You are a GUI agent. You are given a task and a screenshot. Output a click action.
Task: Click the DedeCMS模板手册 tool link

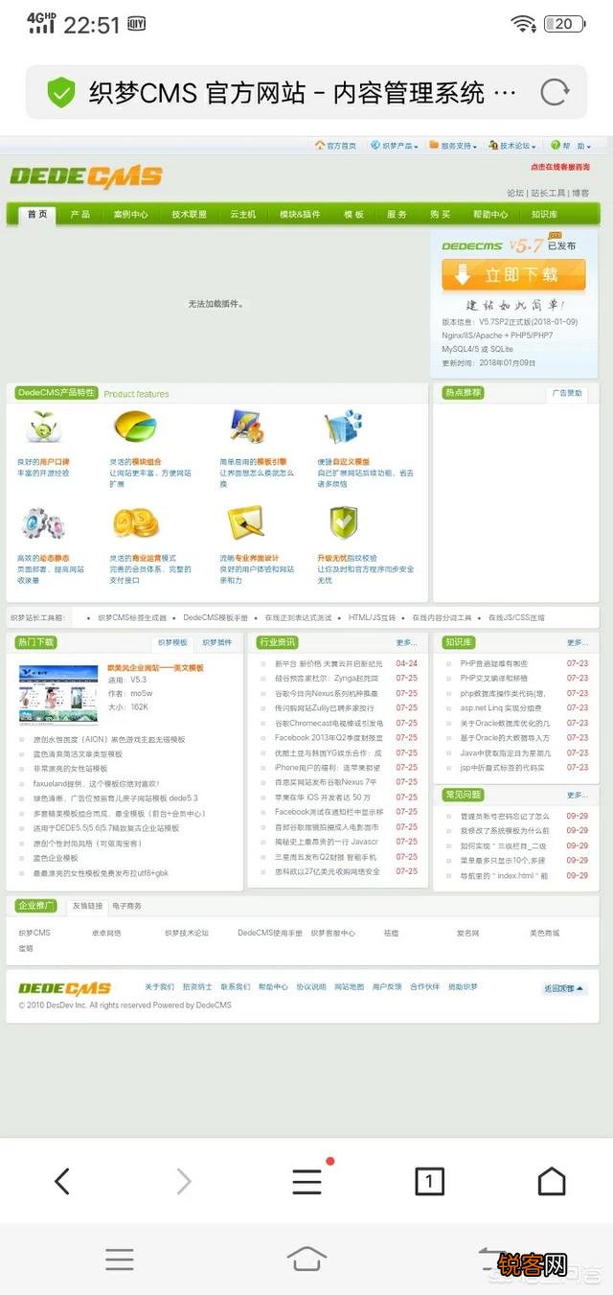pos(216,617)
